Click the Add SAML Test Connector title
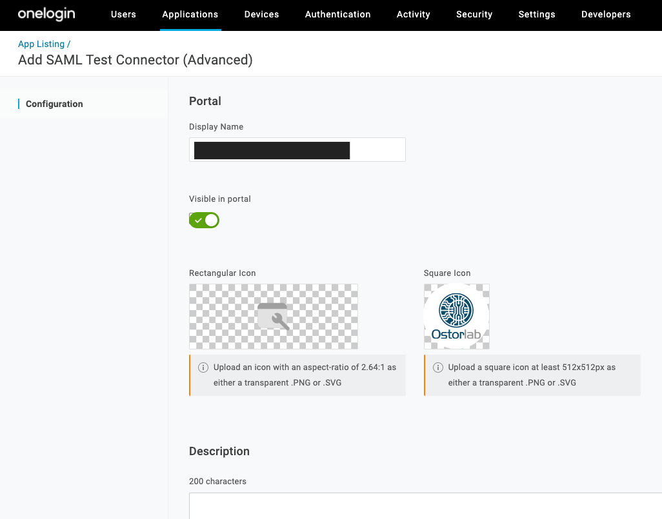 tap(135, 60)
